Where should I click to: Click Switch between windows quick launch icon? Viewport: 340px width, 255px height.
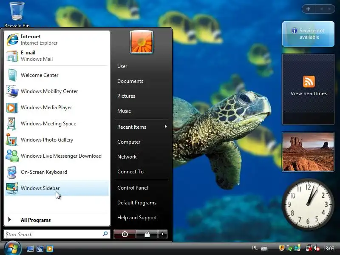coord(40,249)
